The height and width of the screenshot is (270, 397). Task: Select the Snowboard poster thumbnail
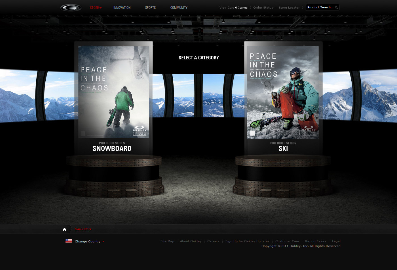[114, 92]
